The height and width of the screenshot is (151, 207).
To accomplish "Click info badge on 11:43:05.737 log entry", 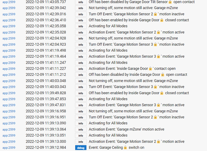I will coord(81,2).
